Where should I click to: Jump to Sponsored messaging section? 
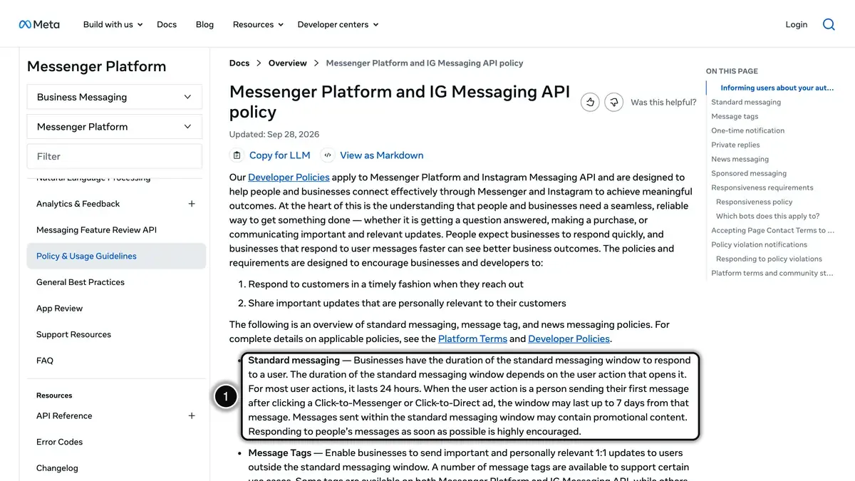tap(749, 174)
